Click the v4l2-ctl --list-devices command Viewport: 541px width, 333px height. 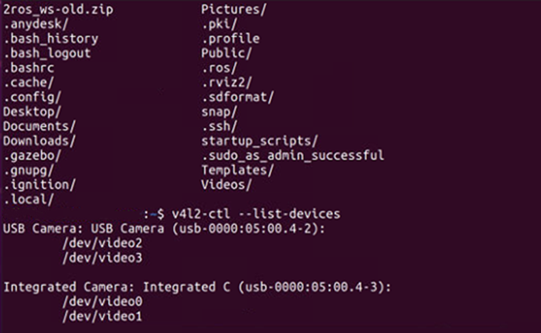click(x=256, y=214)
